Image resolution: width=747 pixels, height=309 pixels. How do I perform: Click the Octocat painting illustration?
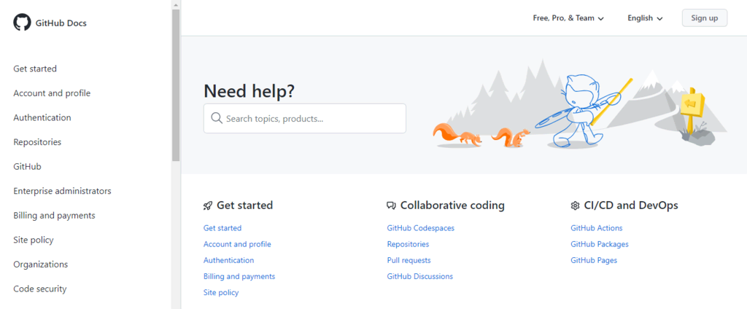pos(580,109)
